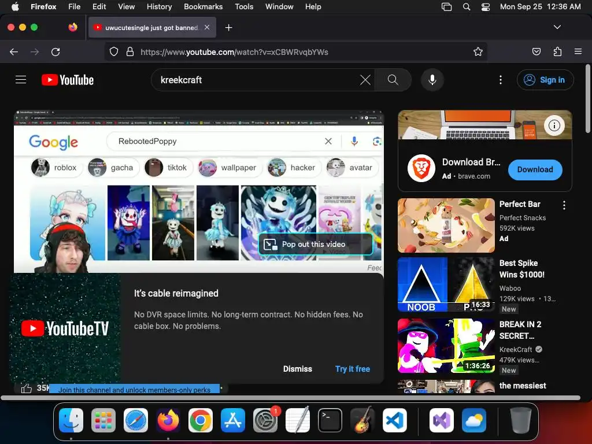The image size is (592, 444).
Task: Open Terminal from the Dock
Action: tap(330, 420)
